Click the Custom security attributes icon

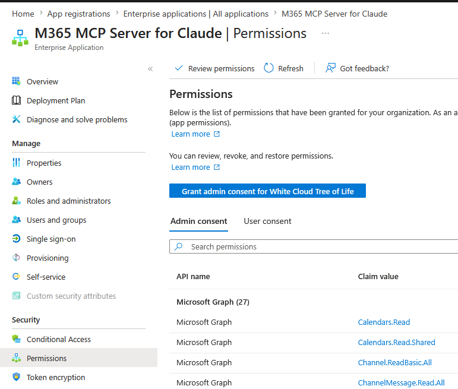[17, 296]
